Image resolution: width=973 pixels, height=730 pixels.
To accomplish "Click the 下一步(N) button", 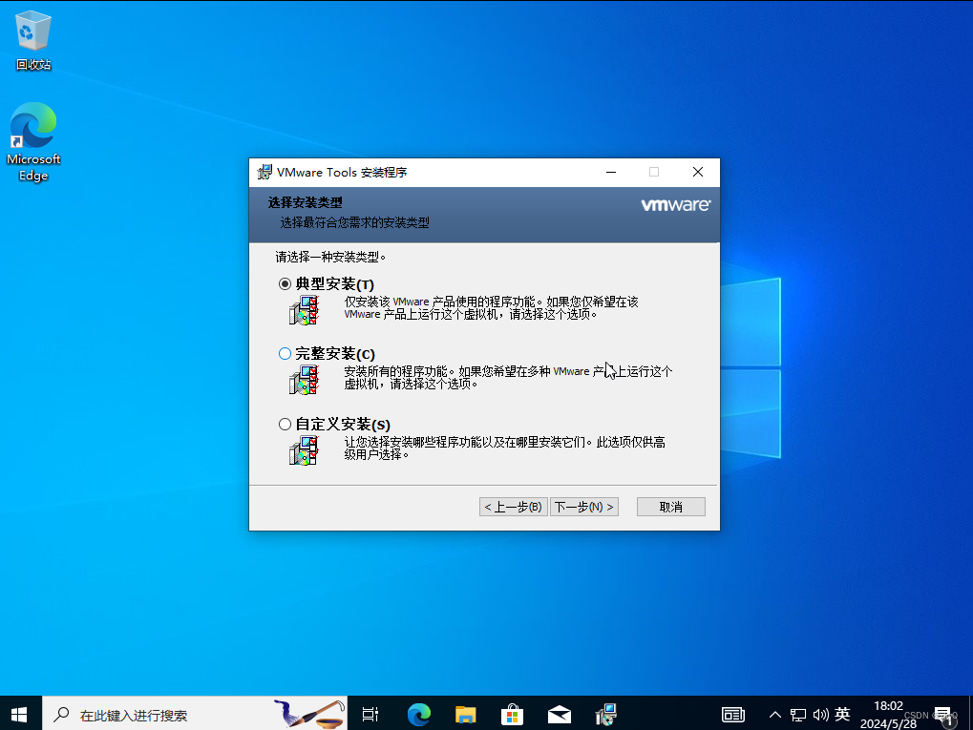I will (x=584, y=507).
